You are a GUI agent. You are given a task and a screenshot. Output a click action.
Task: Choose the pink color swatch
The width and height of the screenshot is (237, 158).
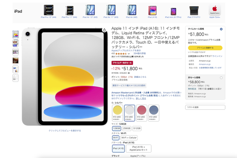click(x=142, y=113)
